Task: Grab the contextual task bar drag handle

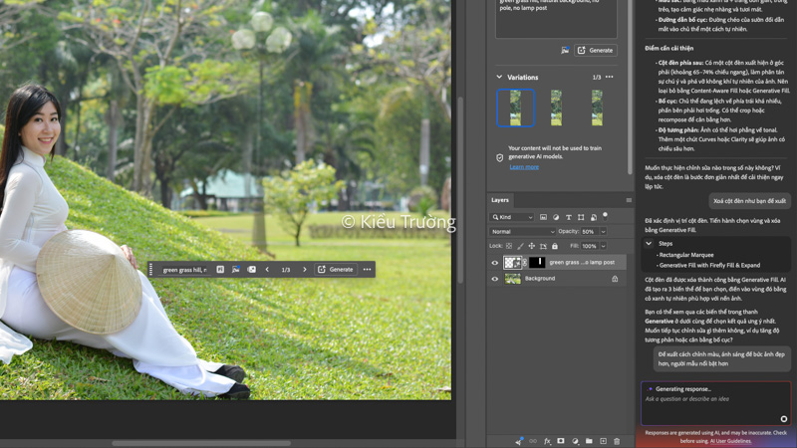Action: coord(151,270)
